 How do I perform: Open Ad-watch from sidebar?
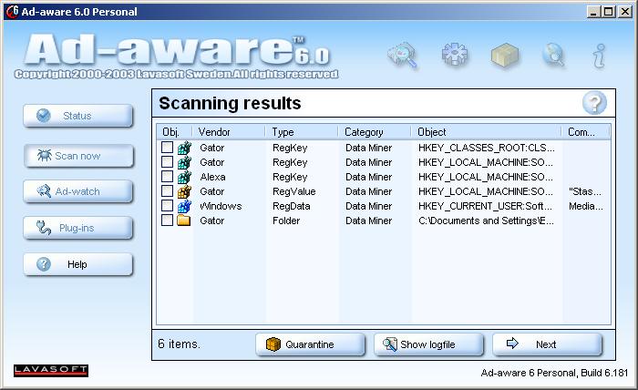pyautogui.click(x=78, y=191)
